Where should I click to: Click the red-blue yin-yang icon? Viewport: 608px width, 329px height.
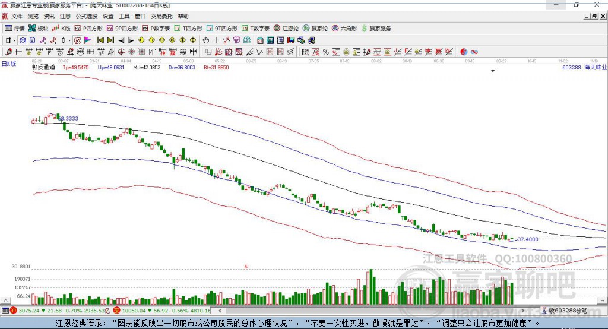[464, 52]
